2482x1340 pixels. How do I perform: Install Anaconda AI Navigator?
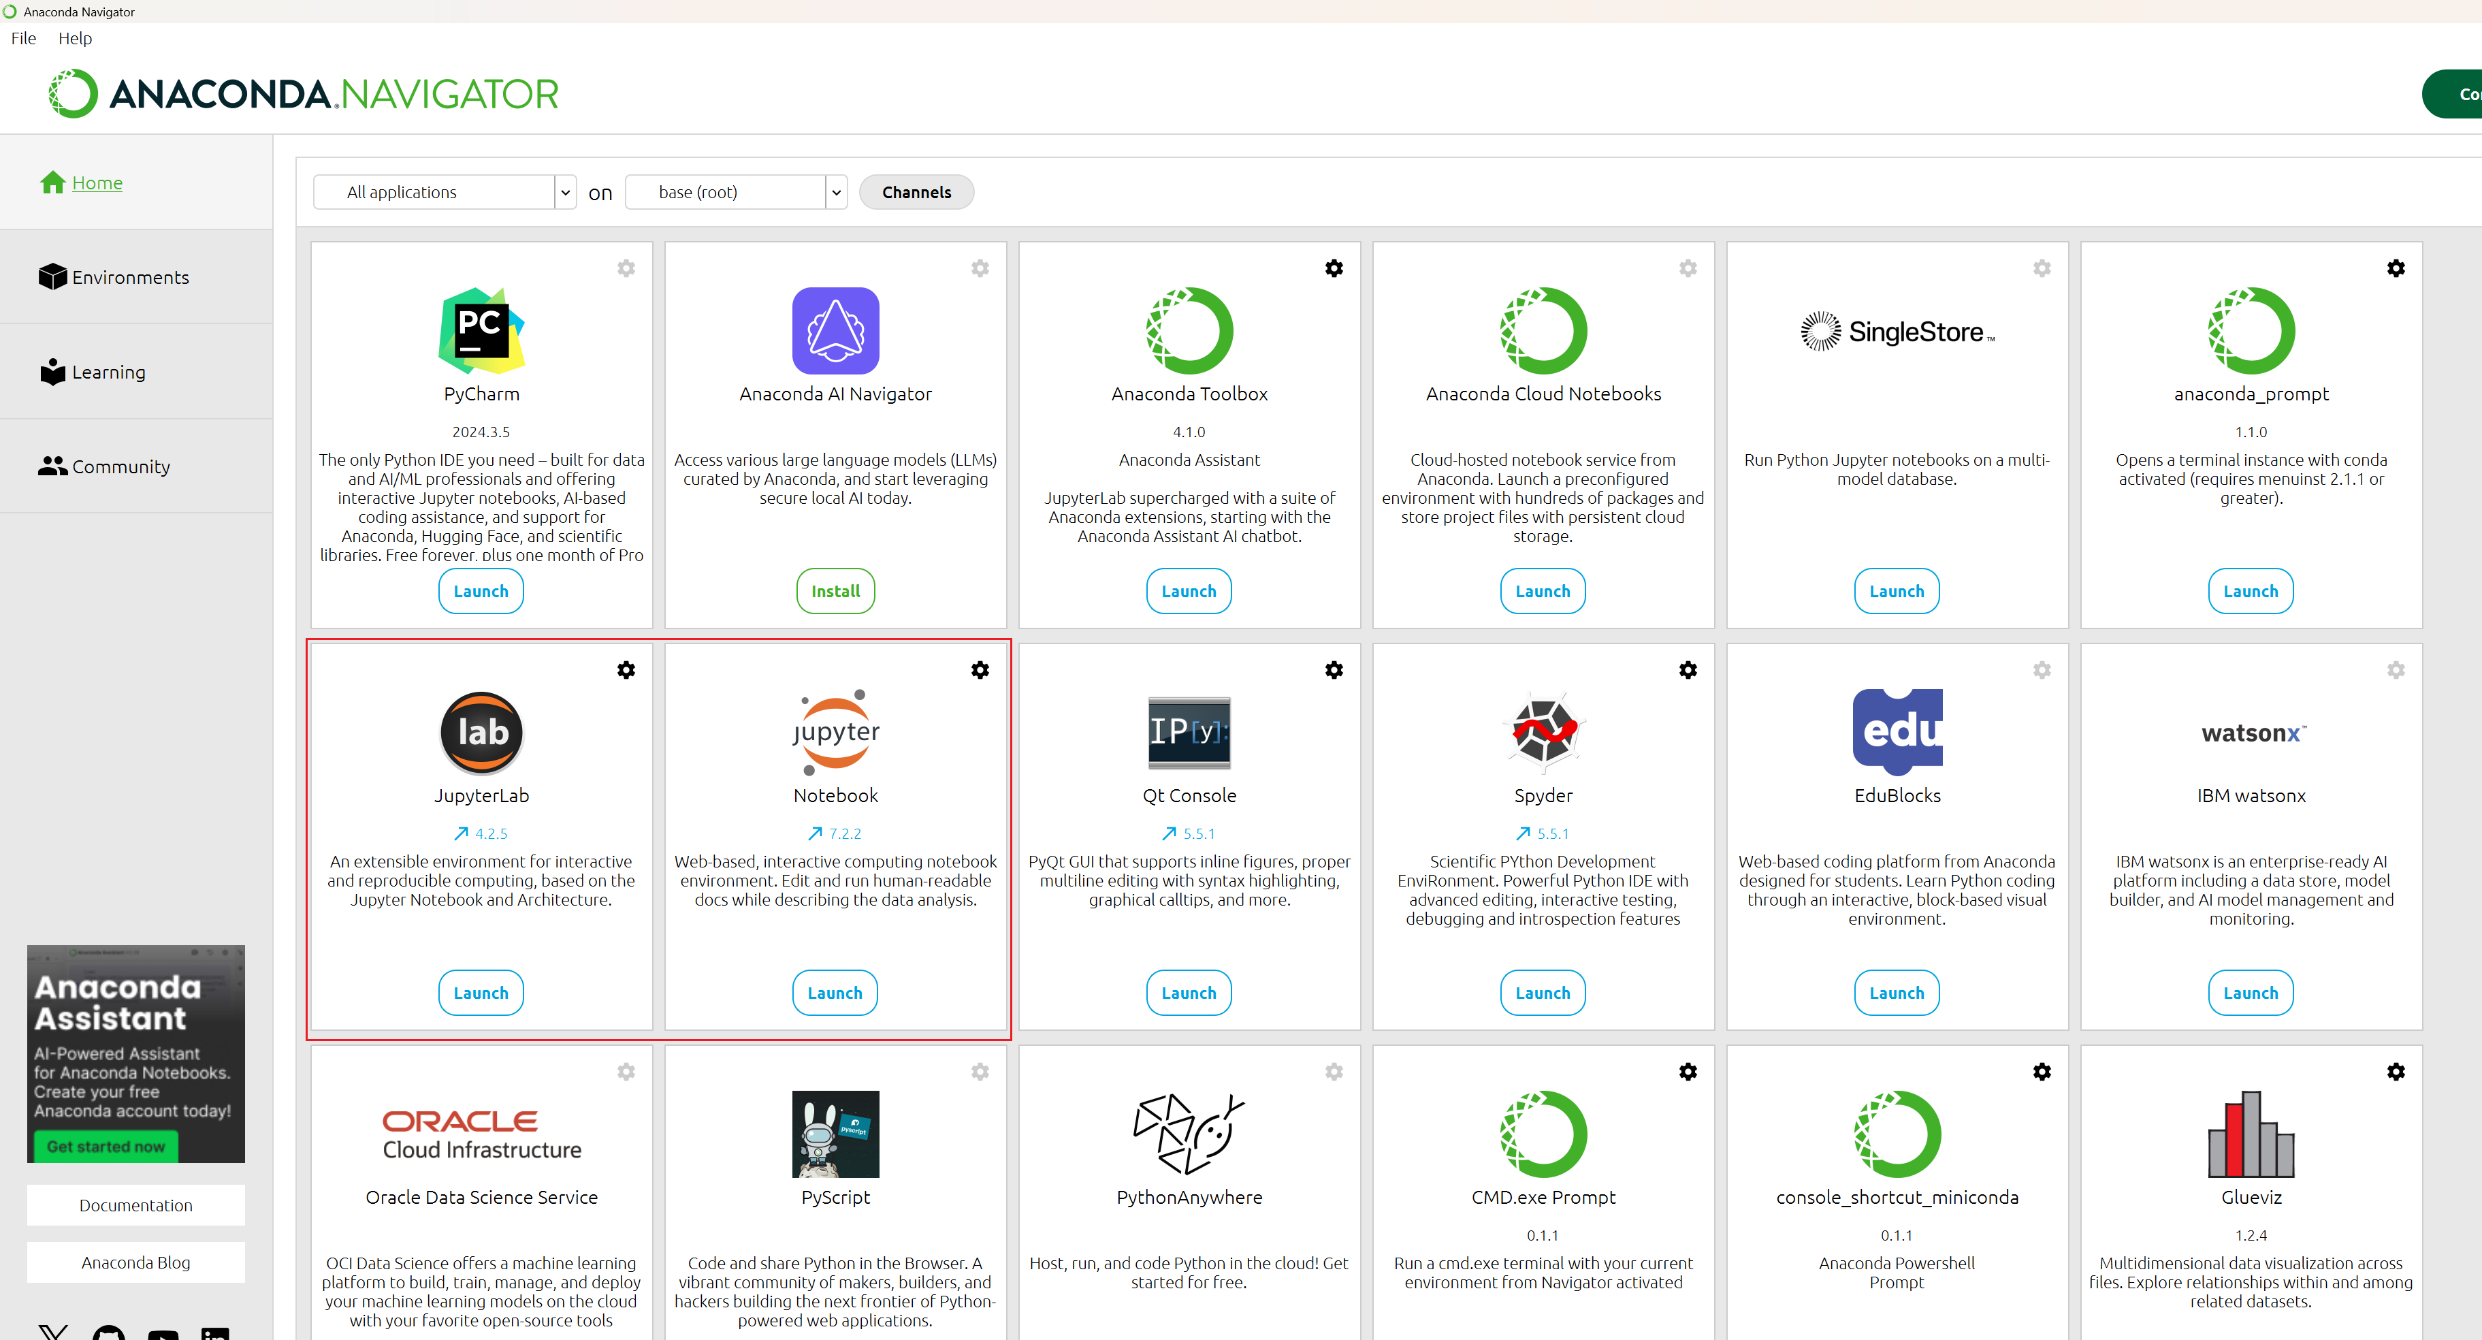[835, 591]
